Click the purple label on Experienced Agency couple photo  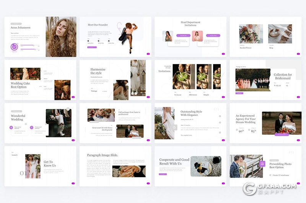(282, 134)
